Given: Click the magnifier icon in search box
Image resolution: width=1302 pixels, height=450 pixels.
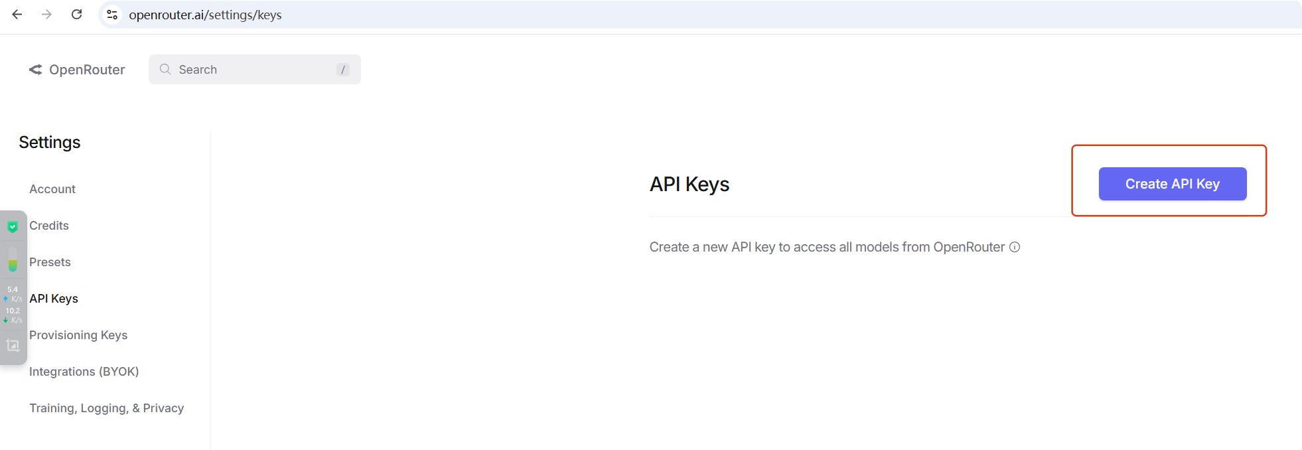Looking at the screenshot, I should (x=165, y=69).
